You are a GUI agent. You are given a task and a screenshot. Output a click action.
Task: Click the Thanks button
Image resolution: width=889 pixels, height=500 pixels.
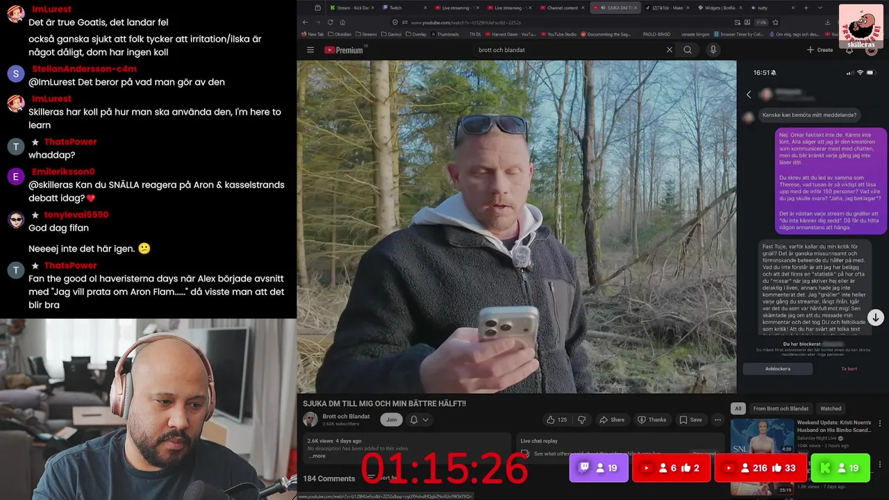651,419
